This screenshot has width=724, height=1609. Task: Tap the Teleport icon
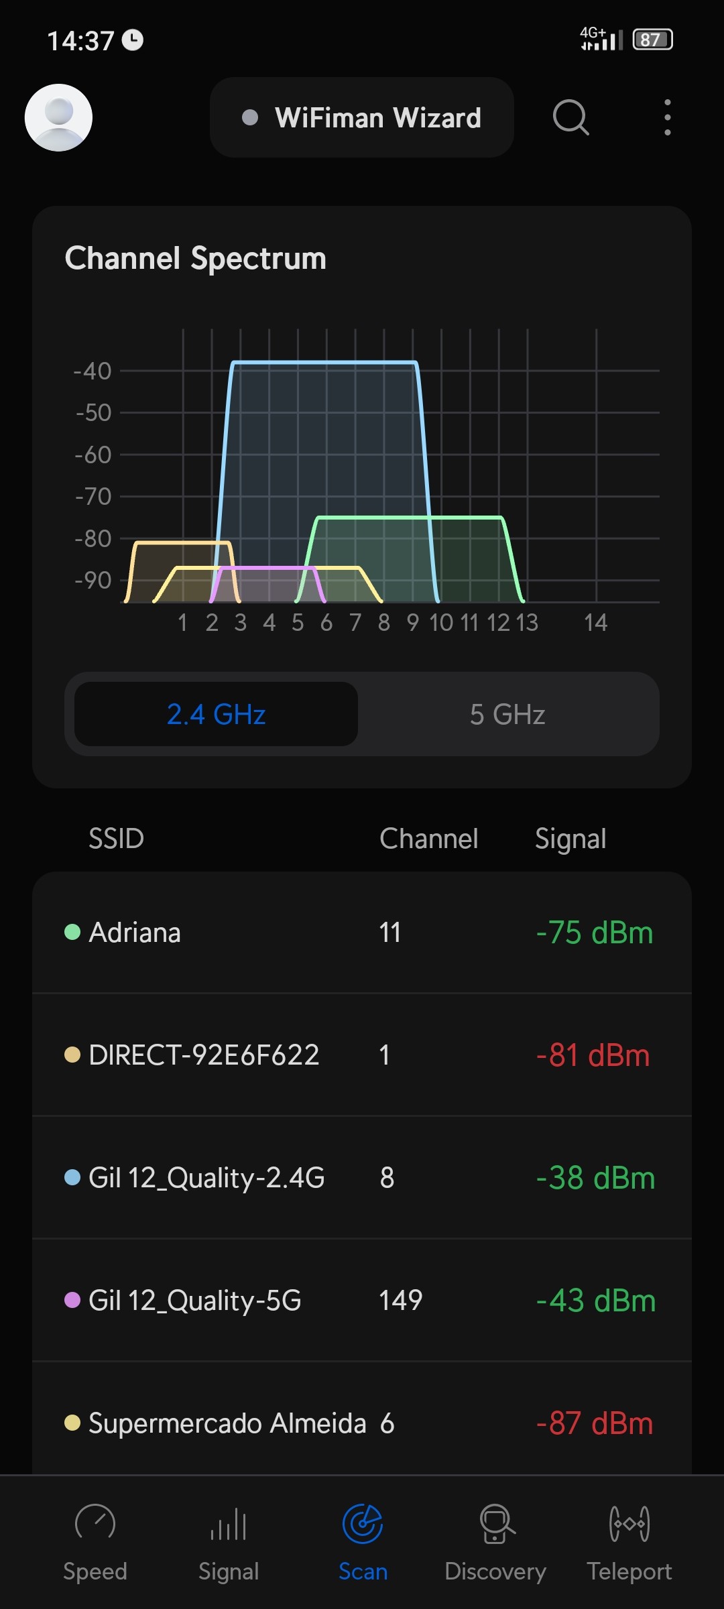[x=629, y=1523]
